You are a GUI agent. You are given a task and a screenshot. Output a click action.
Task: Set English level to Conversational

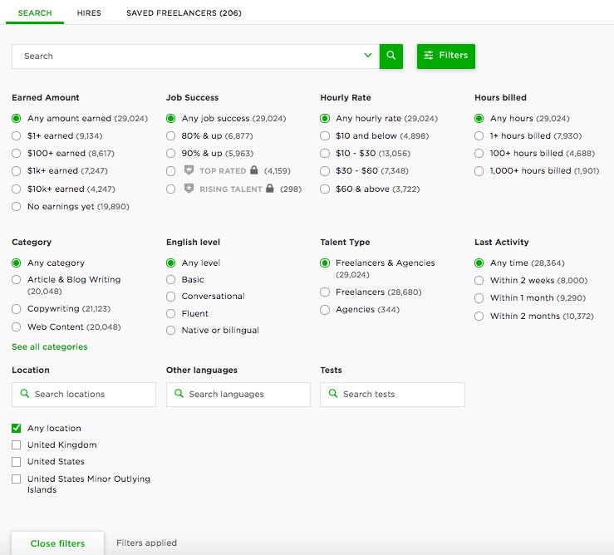170,297
